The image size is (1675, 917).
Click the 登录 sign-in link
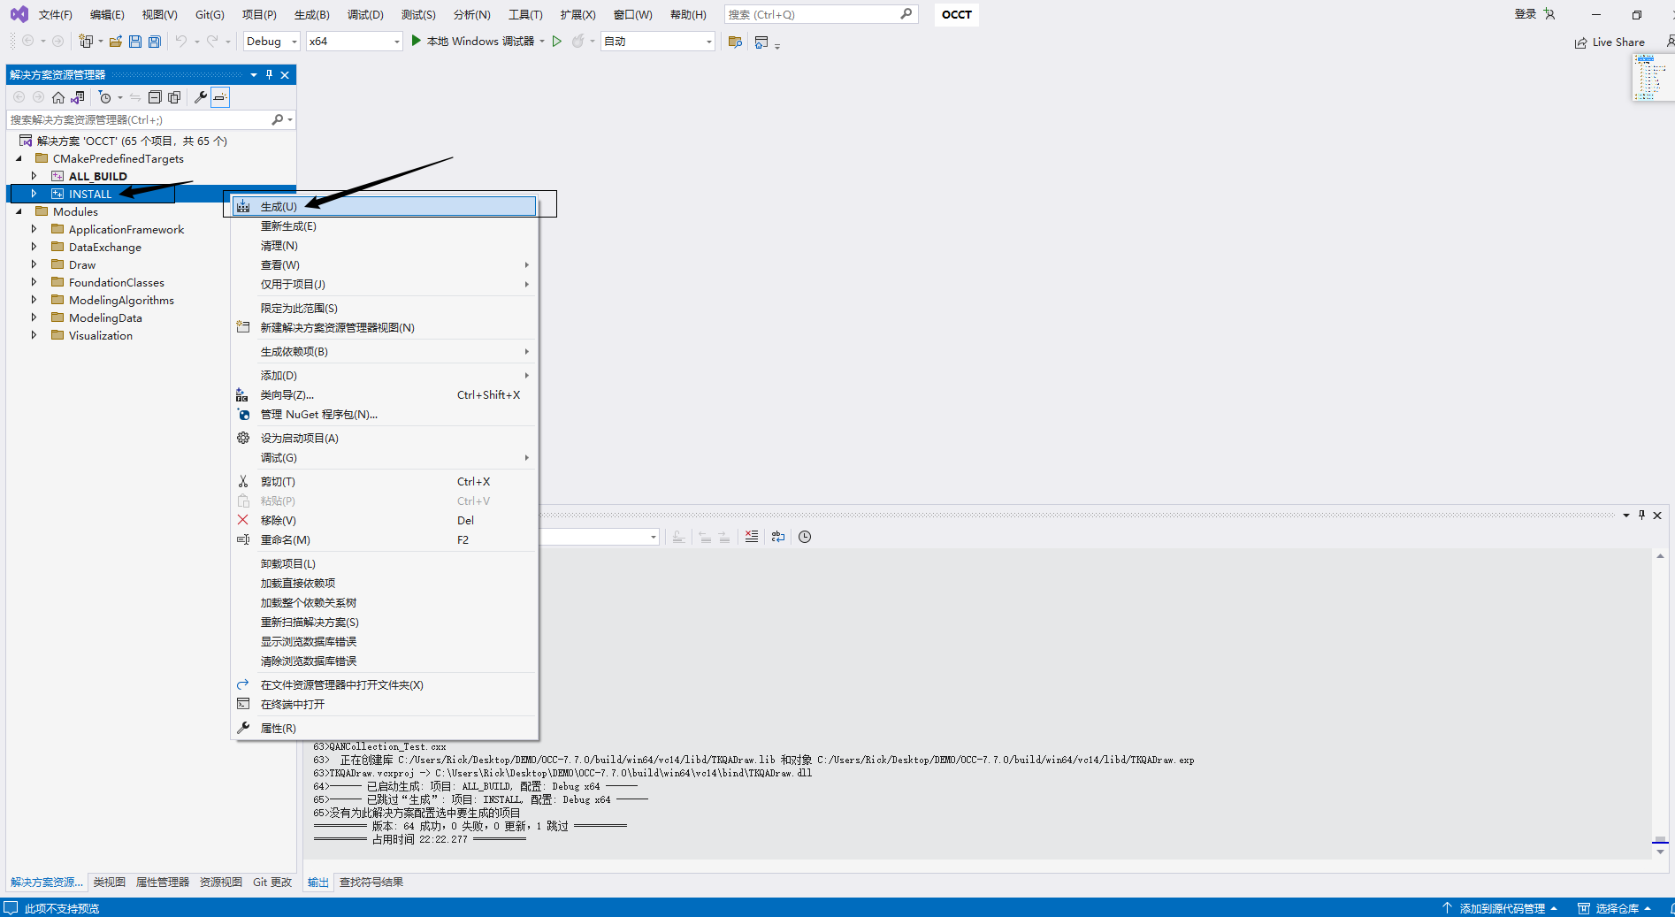[1526, 14]
